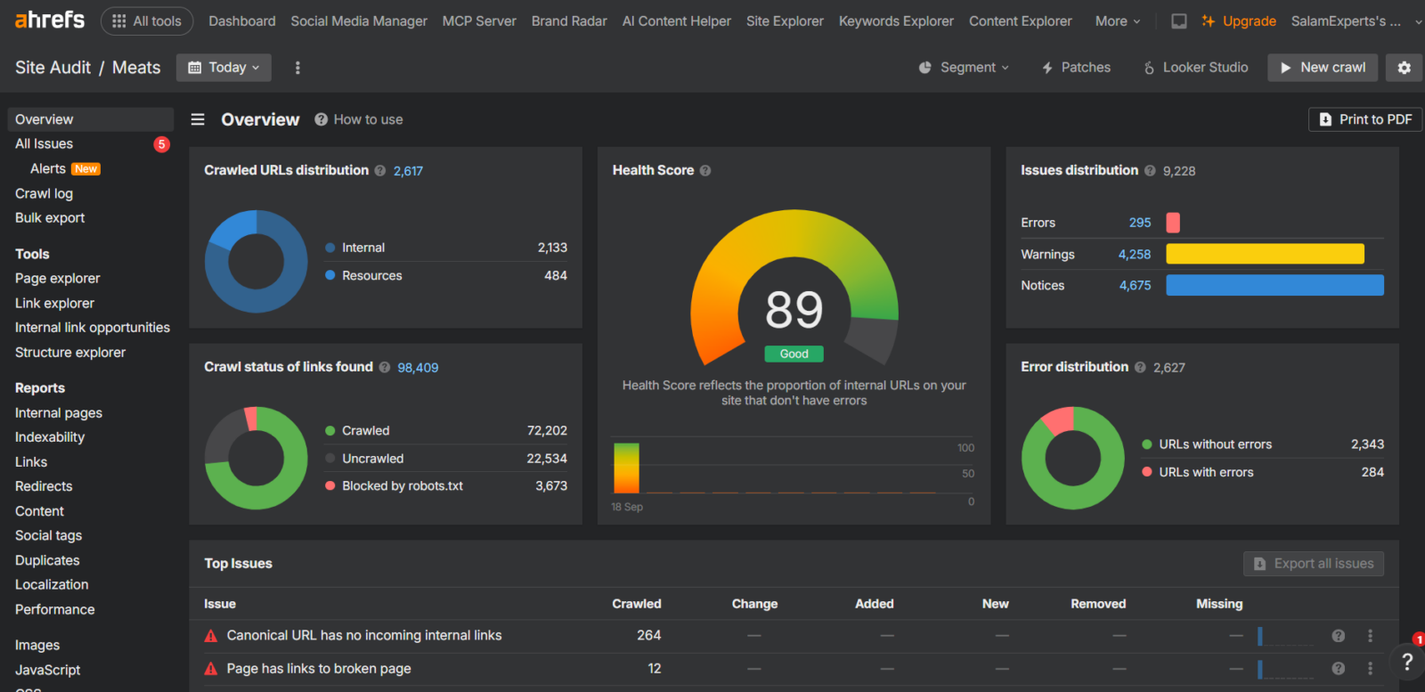The height and width of the screenshot is (692, 1425).
Task: Click info icon beside Error distribution
Action: click(x=1140, y=367)
